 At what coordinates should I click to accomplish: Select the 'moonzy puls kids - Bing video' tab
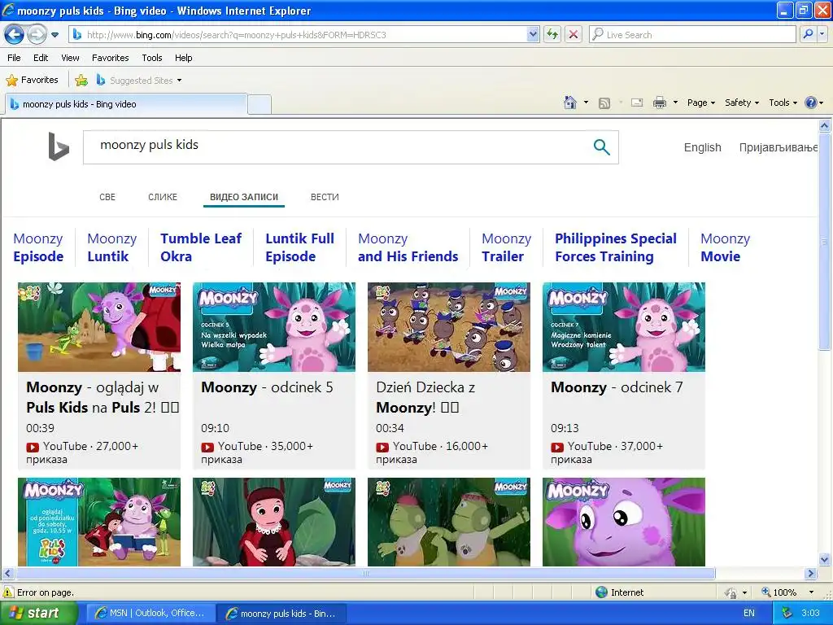(x=126, y=104)
